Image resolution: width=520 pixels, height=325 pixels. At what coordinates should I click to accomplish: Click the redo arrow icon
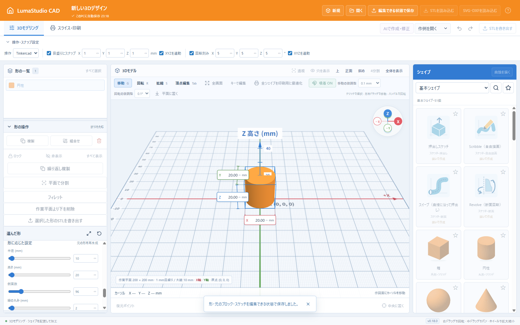click(470, 29)
